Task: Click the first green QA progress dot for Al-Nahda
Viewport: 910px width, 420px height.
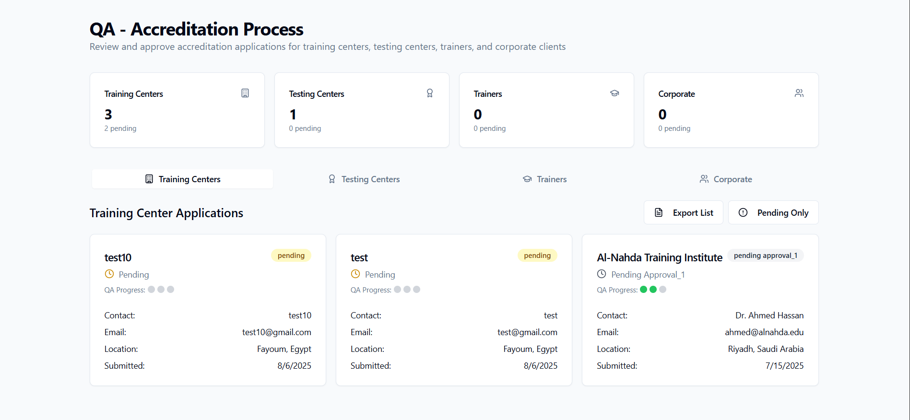Action: click(644, 290)
